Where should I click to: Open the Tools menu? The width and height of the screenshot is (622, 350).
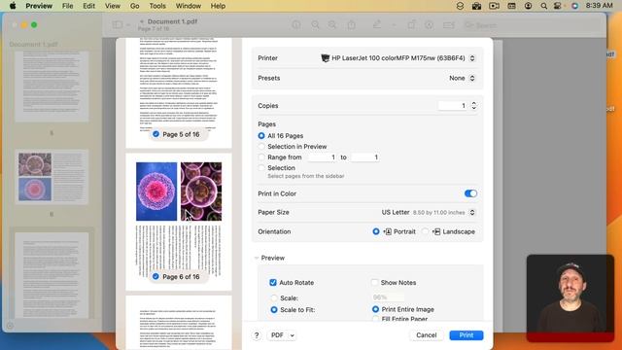[x=157, y=6]
